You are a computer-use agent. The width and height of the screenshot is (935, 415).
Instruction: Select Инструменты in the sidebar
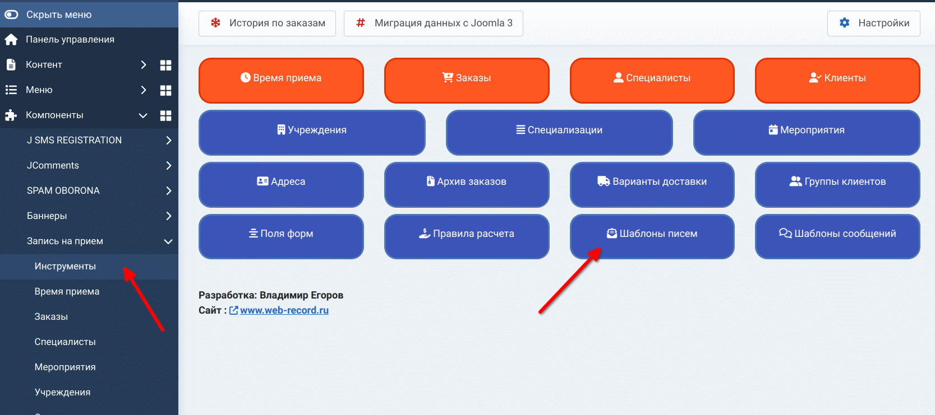(65, 267)
